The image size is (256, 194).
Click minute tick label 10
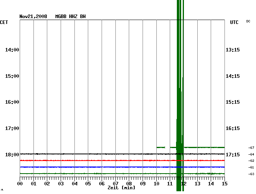point(156,184)
